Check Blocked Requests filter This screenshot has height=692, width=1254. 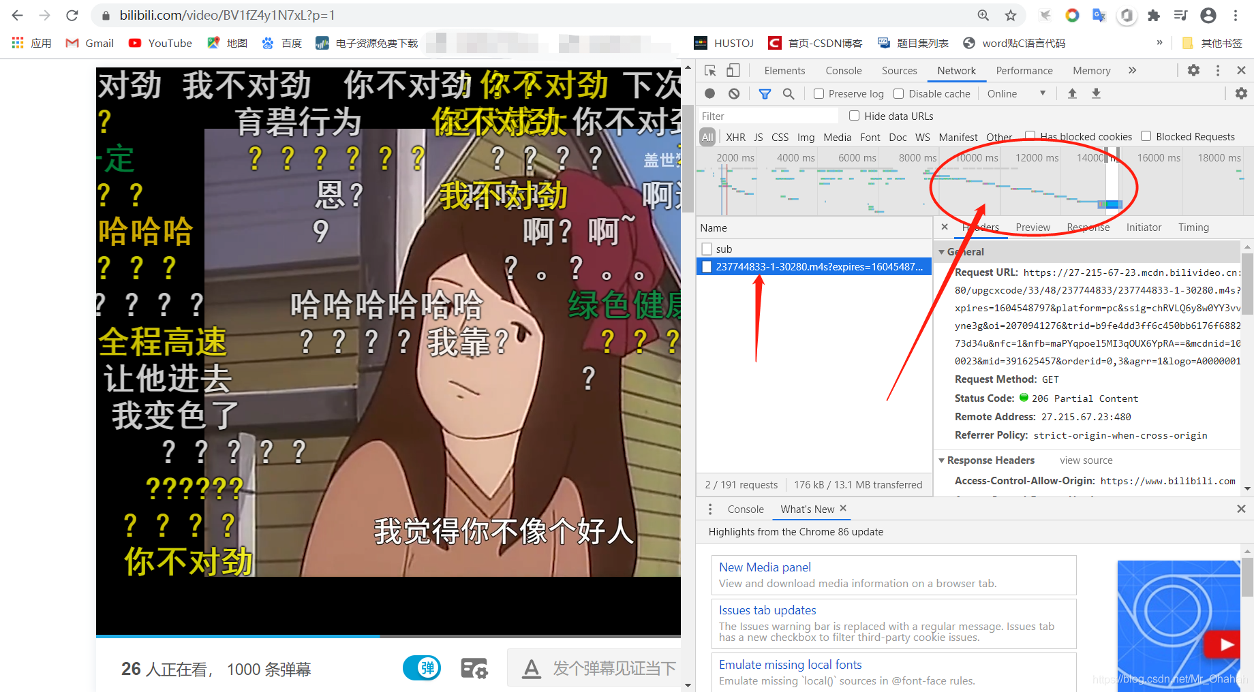(1146, 136)
